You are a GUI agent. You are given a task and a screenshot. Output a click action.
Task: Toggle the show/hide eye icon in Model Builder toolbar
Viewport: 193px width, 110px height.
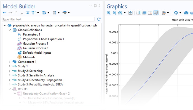(x=28, y=13)
